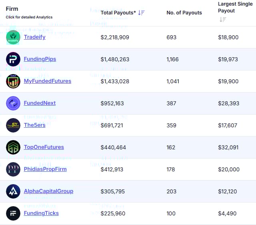Select FundingTicks total $225,960
Image resolution: width=256 pixels, height=225 pixels.
click(113, 213)
